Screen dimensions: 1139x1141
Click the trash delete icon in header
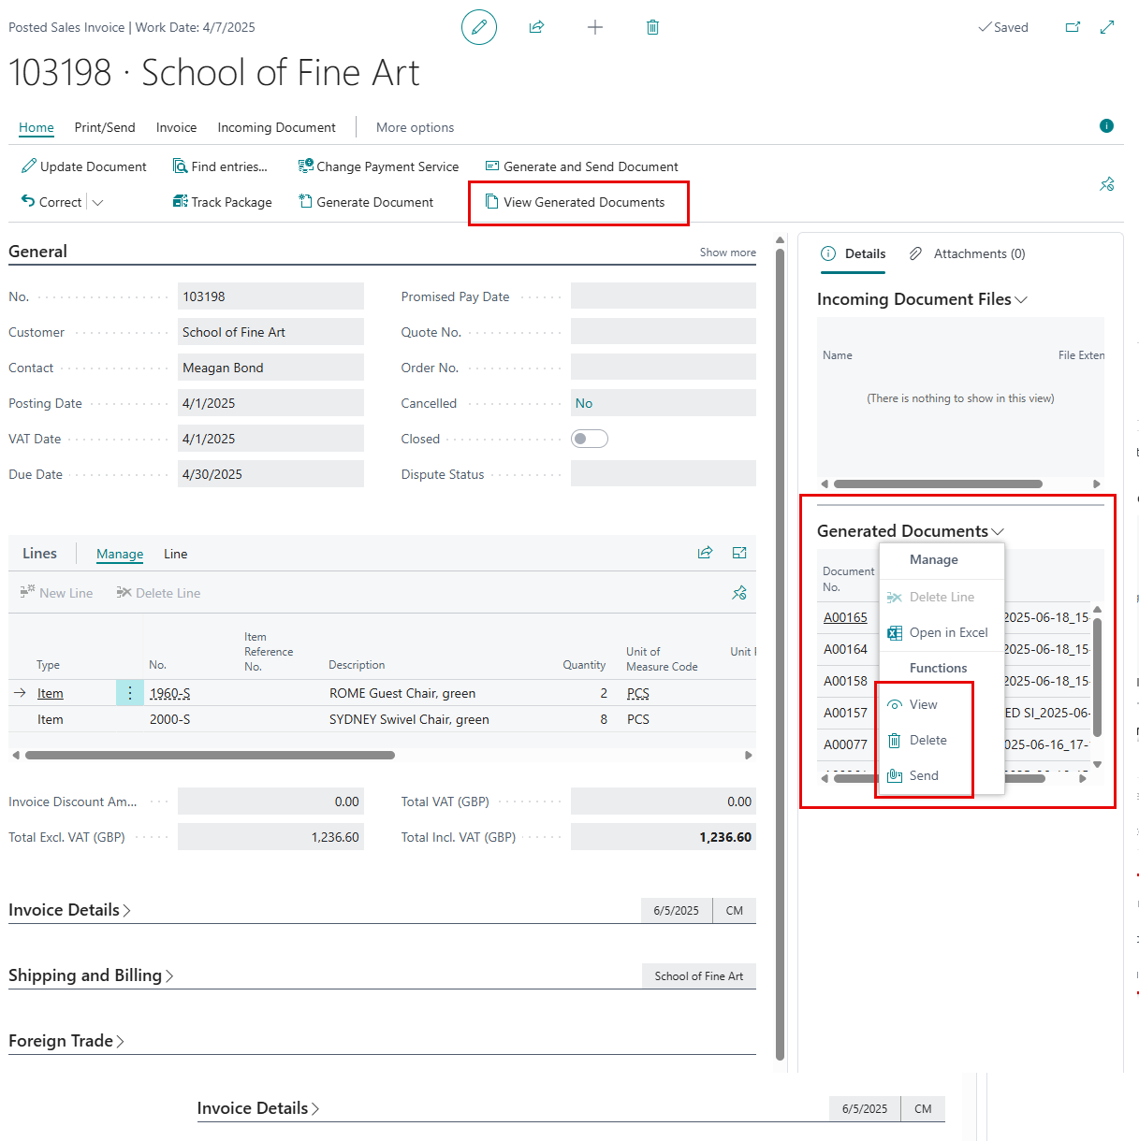[x=652, y=27]
